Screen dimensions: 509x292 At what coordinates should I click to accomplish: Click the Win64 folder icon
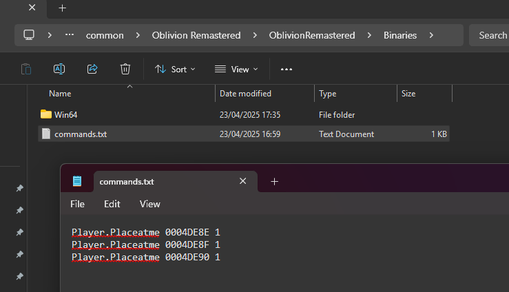pos(46,114)
